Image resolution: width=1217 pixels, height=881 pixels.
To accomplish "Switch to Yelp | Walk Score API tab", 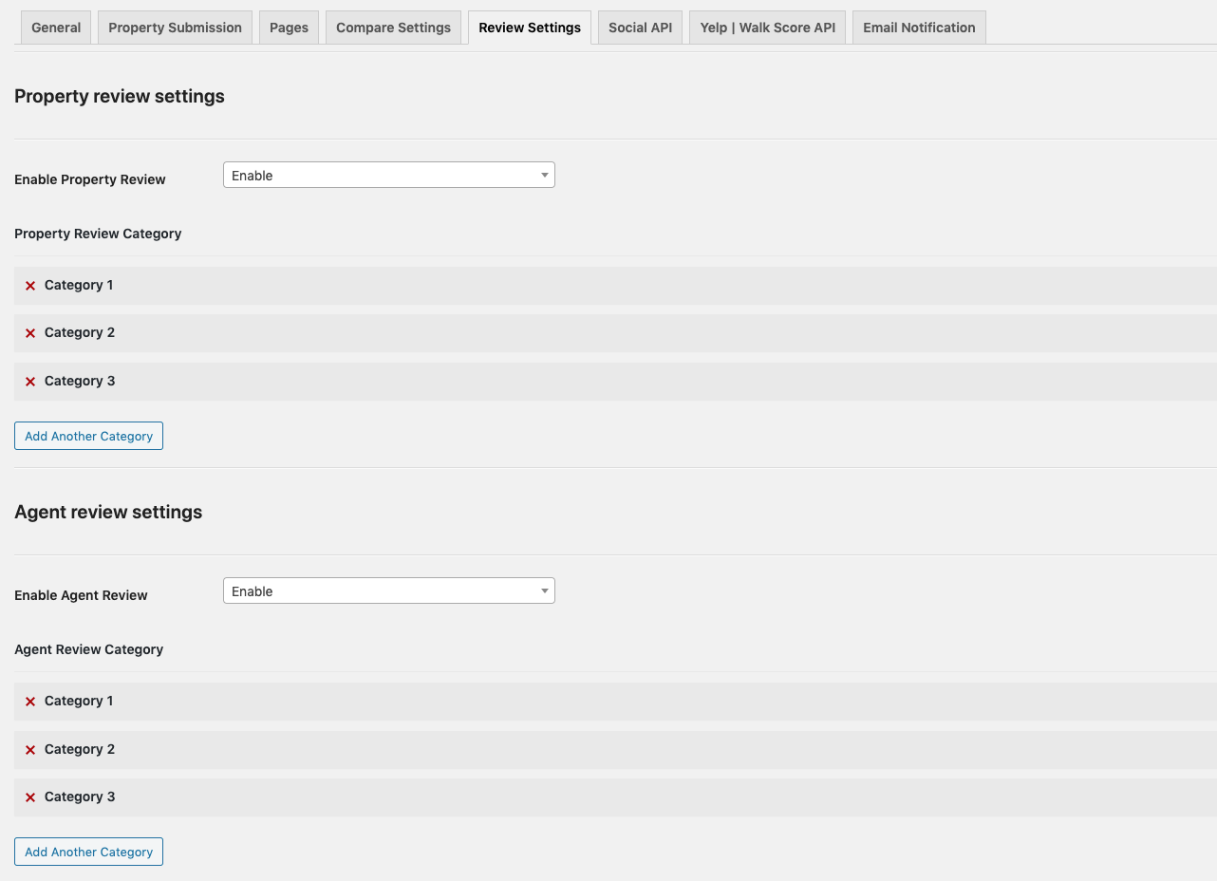I will pyautogui.click(x=767, y=28).
